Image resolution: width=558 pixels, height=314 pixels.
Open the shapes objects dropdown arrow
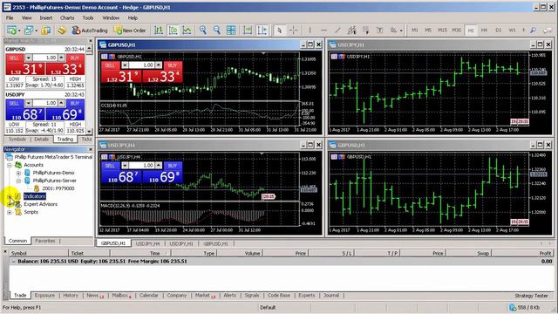[401, 31]
